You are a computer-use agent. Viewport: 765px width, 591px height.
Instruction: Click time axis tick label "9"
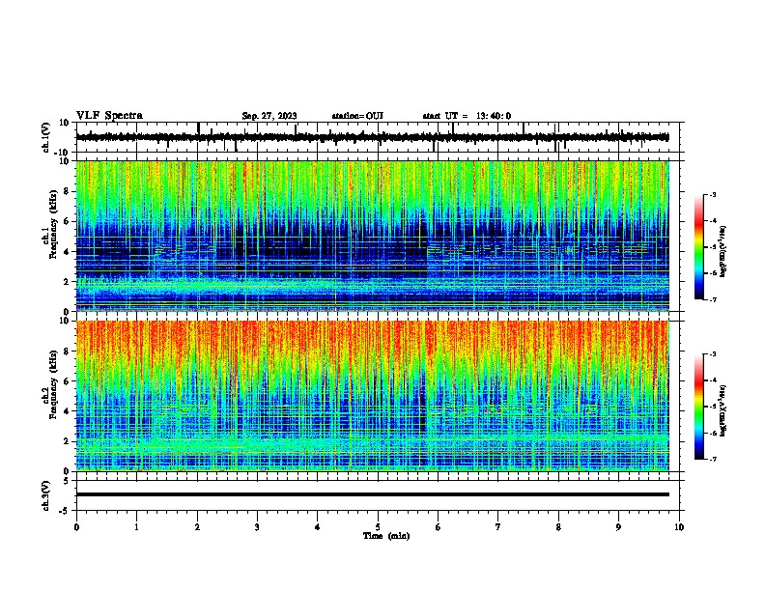618,527
